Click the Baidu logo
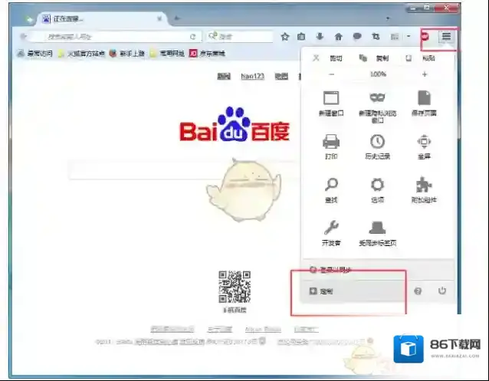 [x=235, y=124]
